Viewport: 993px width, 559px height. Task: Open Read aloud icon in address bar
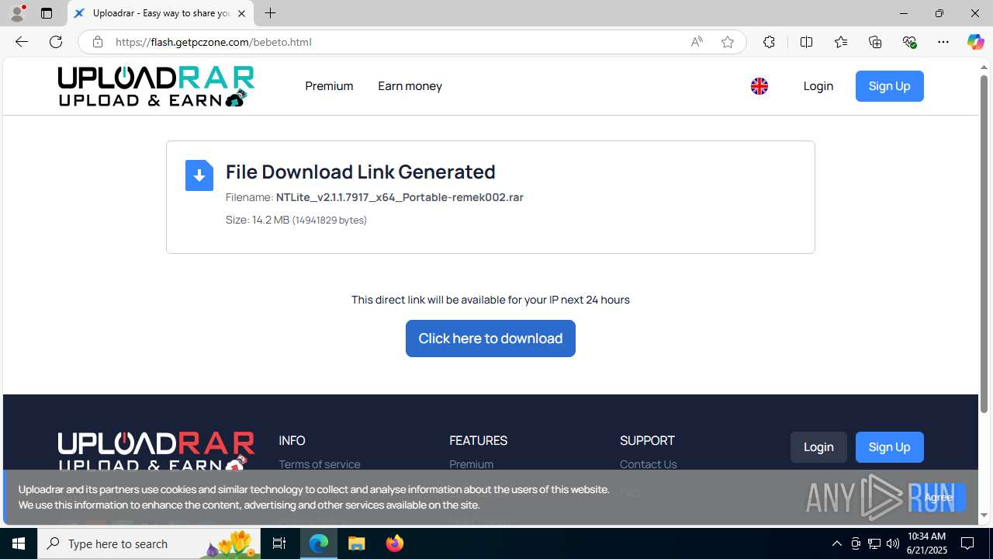(697, 42)
